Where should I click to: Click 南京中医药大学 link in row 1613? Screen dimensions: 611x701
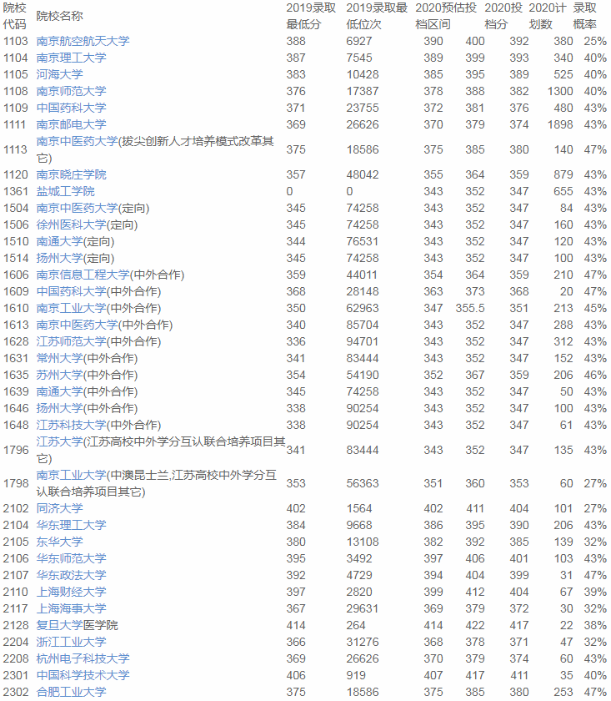pyautogui.click(x=78, y=325)
